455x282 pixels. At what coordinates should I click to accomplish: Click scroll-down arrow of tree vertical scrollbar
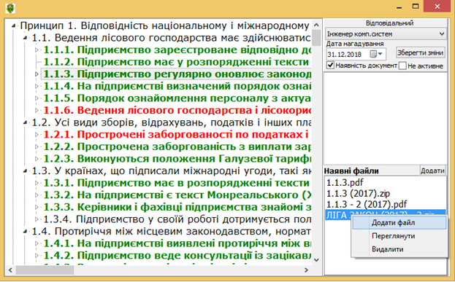(x=316, y=260)
